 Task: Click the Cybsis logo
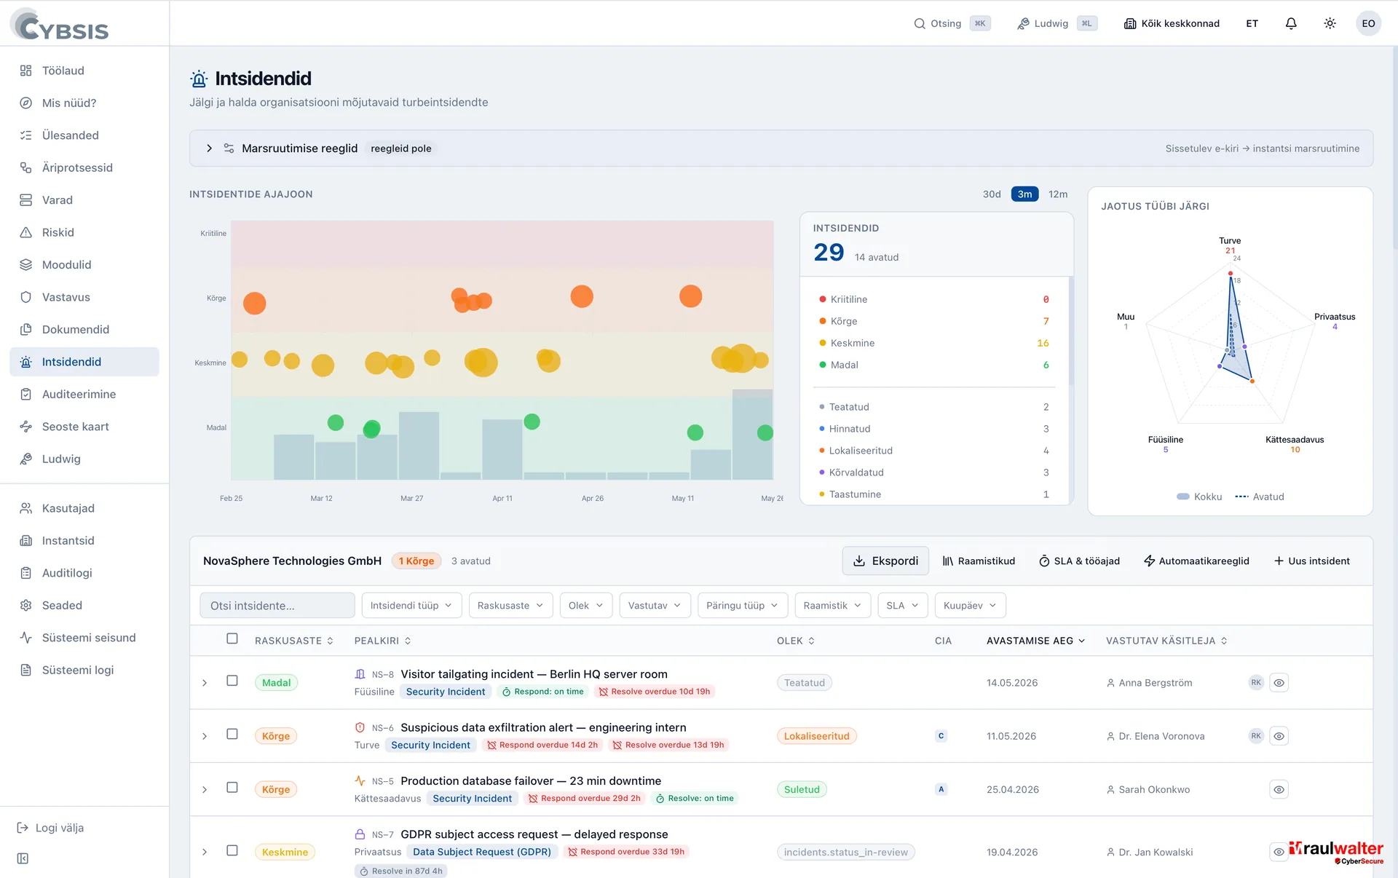point(60,25)
